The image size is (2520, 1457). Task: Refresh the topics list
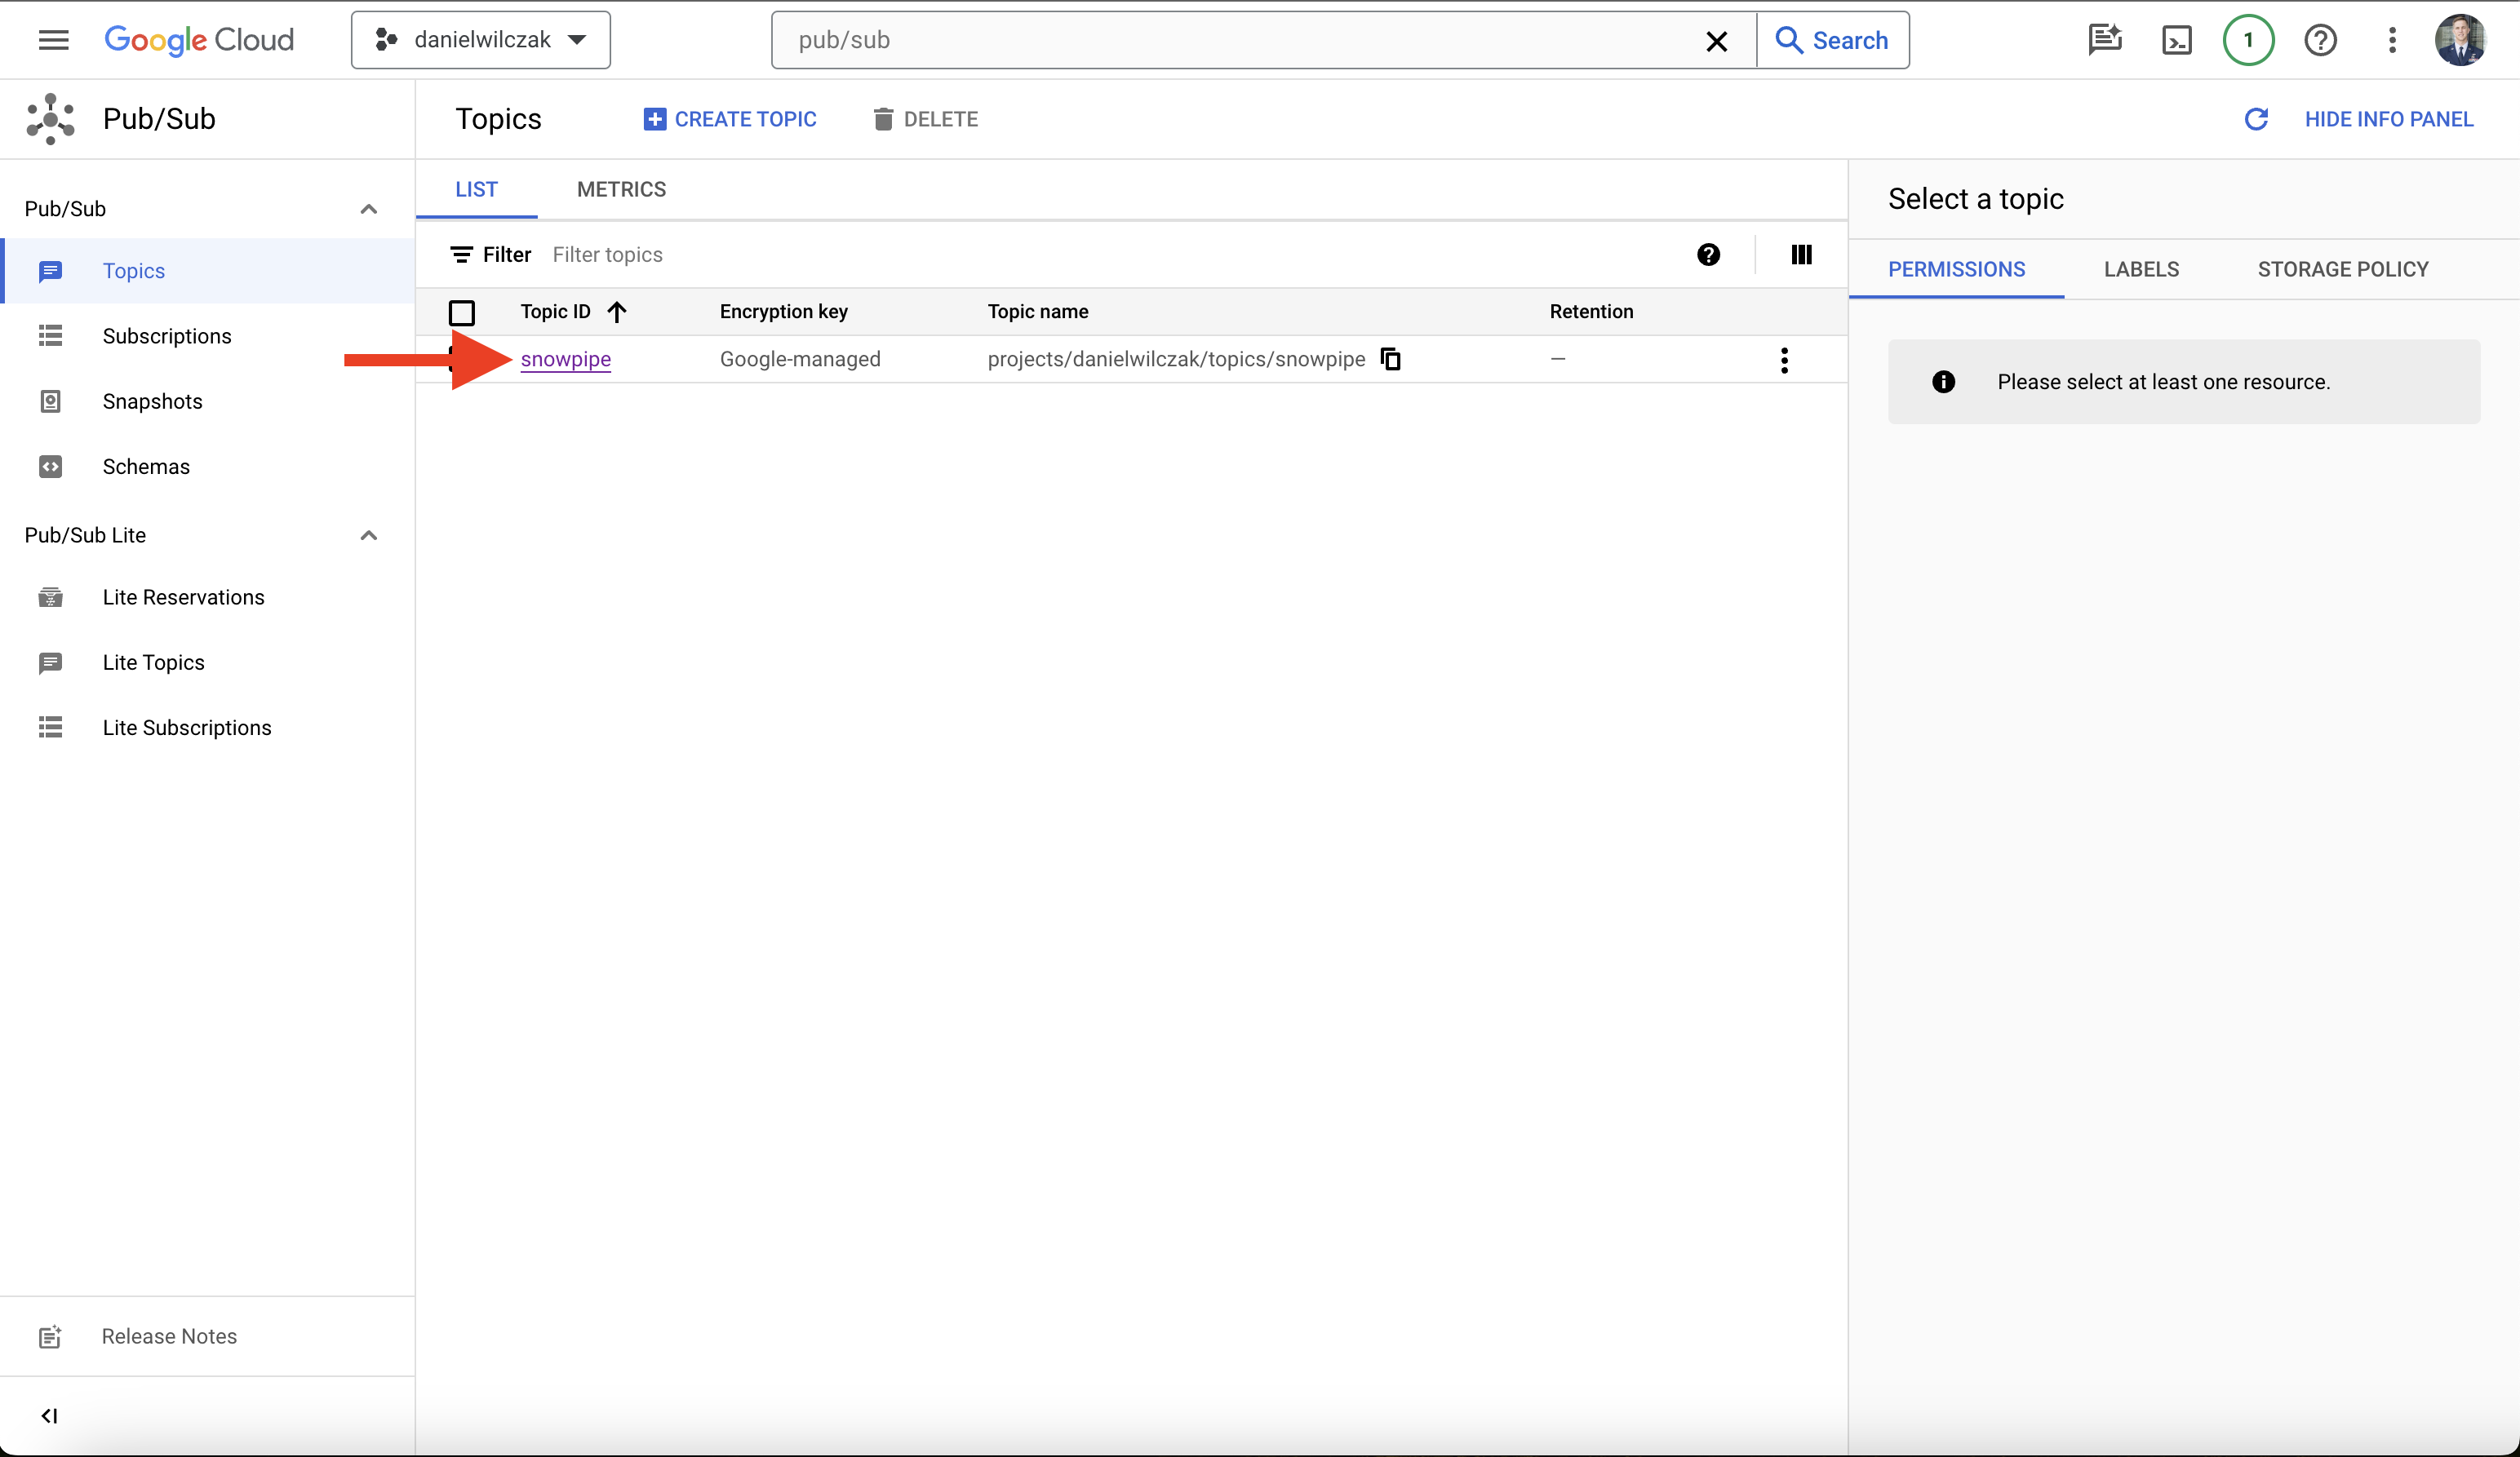coord(2256,119)
